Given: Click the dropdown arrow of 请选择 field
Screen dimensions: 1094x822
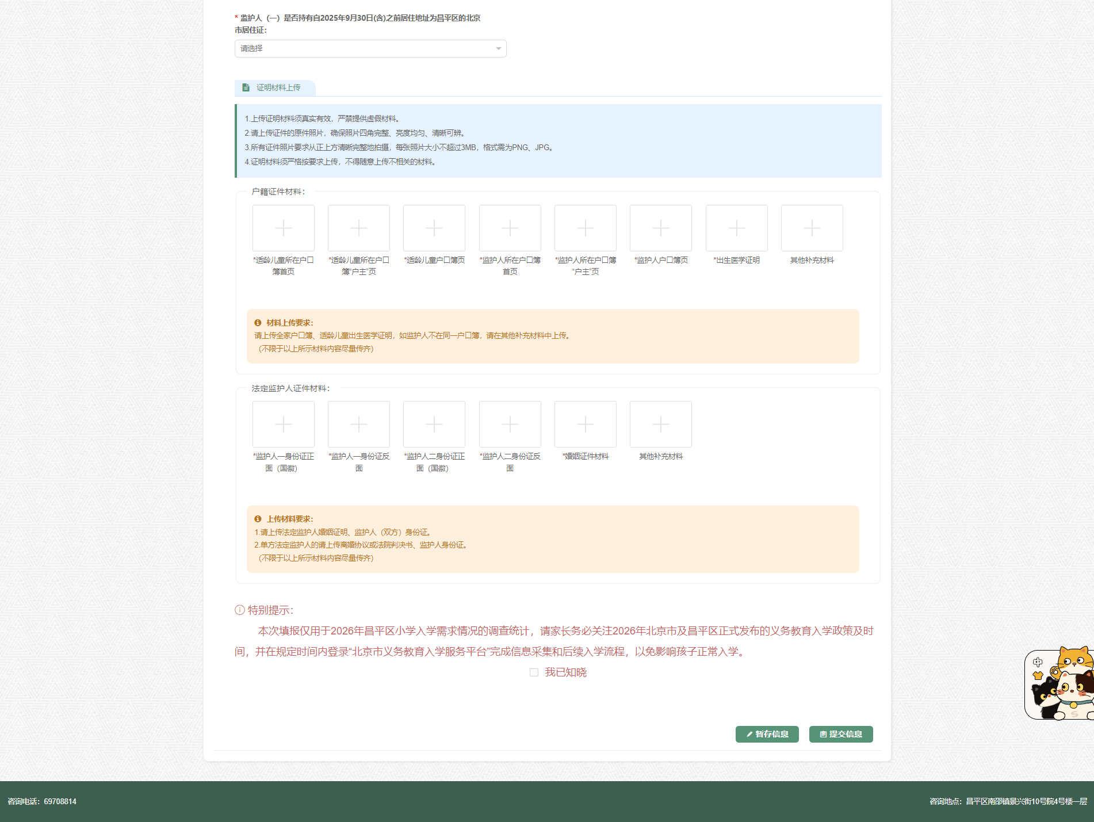Looking at the screenshot, I should [x=498, y=49].
